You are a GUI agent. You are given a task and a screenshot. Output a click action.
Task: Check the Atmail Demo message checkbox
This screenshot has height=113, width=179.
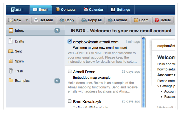point(70,71)
